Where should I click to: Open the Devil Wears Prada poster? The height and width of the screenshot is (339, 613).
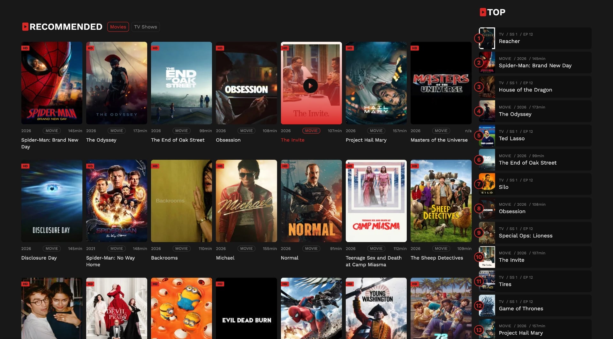tap(117, 308)
